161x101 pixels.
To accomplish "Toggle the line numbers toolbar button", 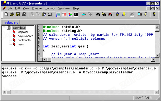I will 58,14.
